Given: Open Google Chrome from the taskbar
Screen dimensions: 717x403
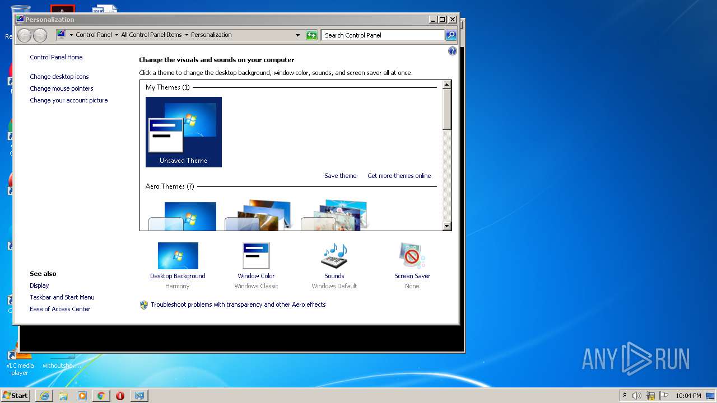Looking at the screenshot, I should click(101, 396).
